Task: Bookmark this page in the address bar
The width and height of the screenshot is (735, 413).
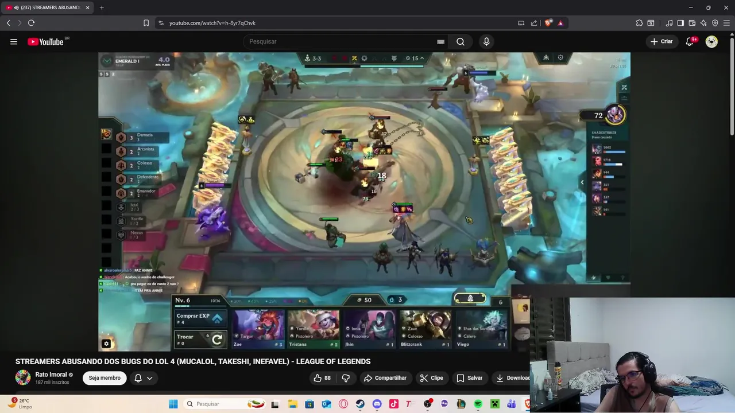Action: (146, 23)
